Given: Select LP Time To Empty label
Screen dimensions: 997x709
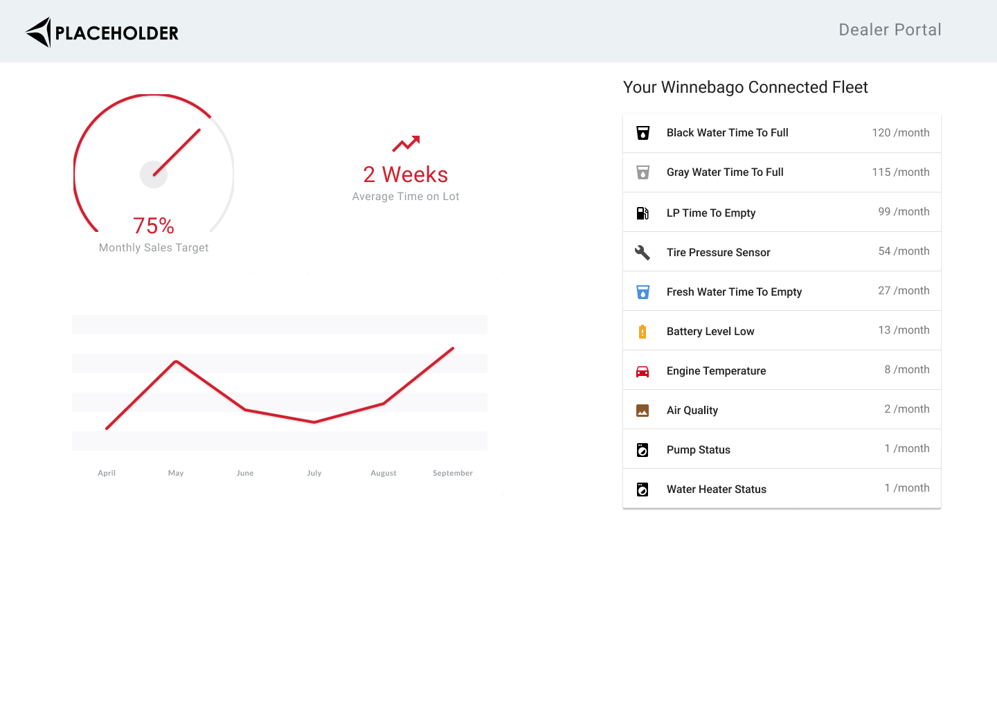Looking at the screenshot, I should pyautogui.click(x=711, y=213).
